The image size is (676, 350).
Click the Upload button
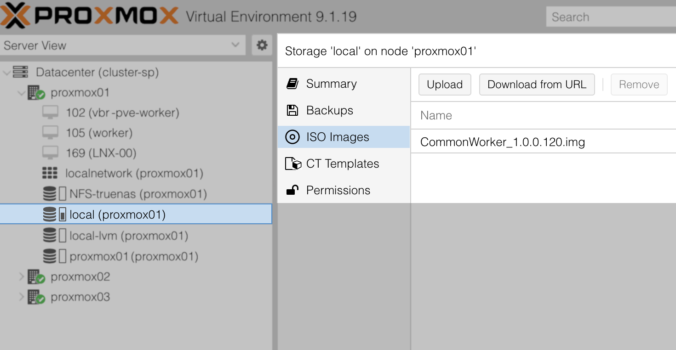(445, 85)
